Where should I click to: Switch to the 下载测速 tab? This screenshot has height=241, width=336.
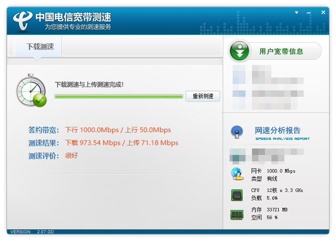click(x=38, y=46)
